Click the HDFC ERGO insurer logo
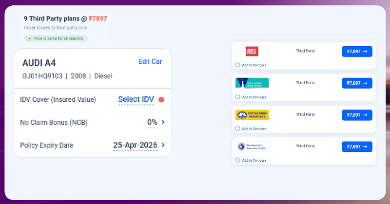Screen dimensions: 390x204 coord(252,52)
